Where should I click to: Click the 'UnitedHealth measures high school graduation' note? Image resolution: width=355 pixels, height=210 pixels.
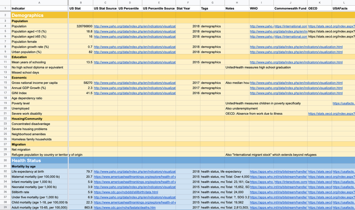click(258, 67)
